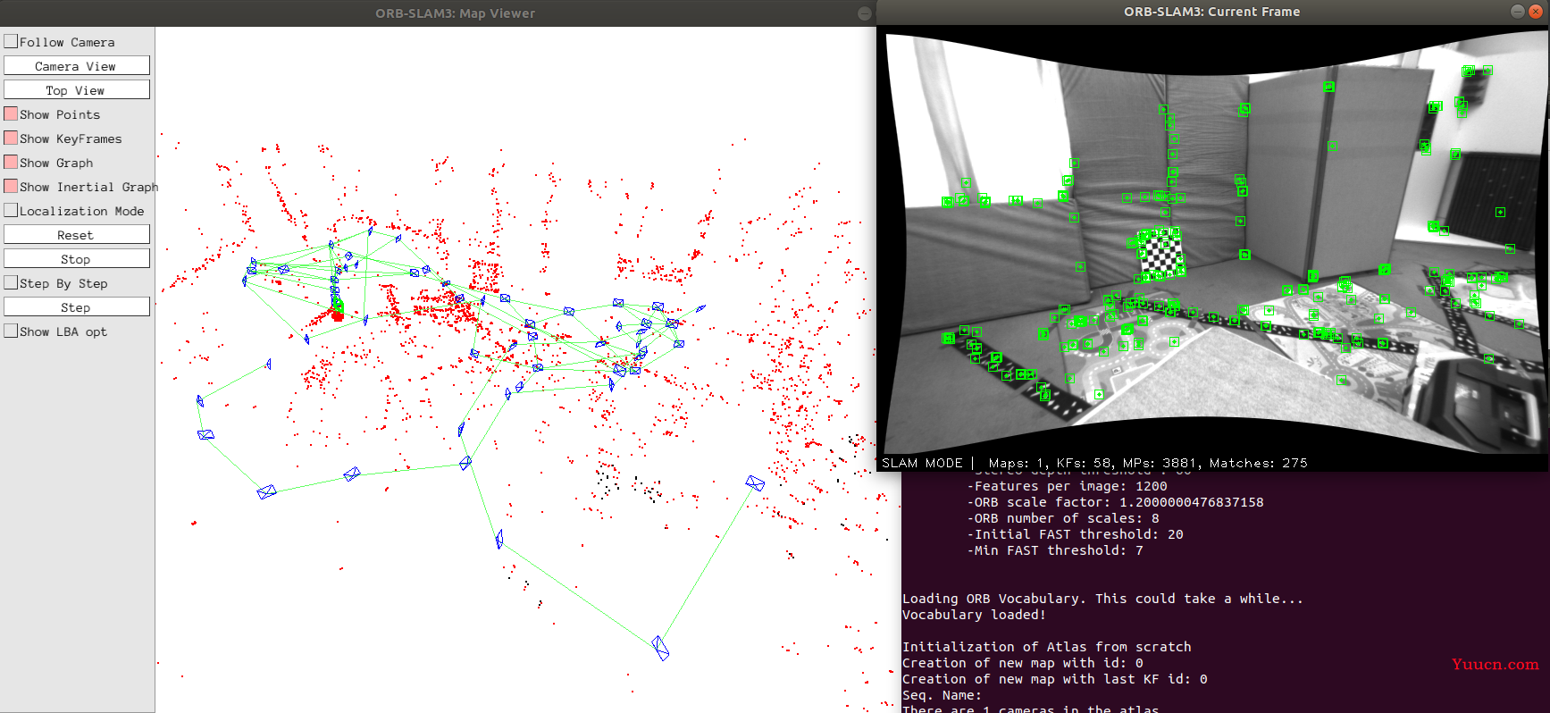The height and width of the screenshot is (713, 1550).
Task: Click the SLAM MODE status text
Action: pos(922,463)
